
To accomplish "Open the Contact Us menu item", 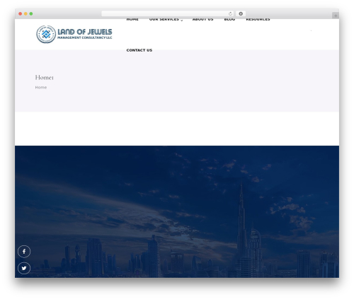I will [139, 50].
